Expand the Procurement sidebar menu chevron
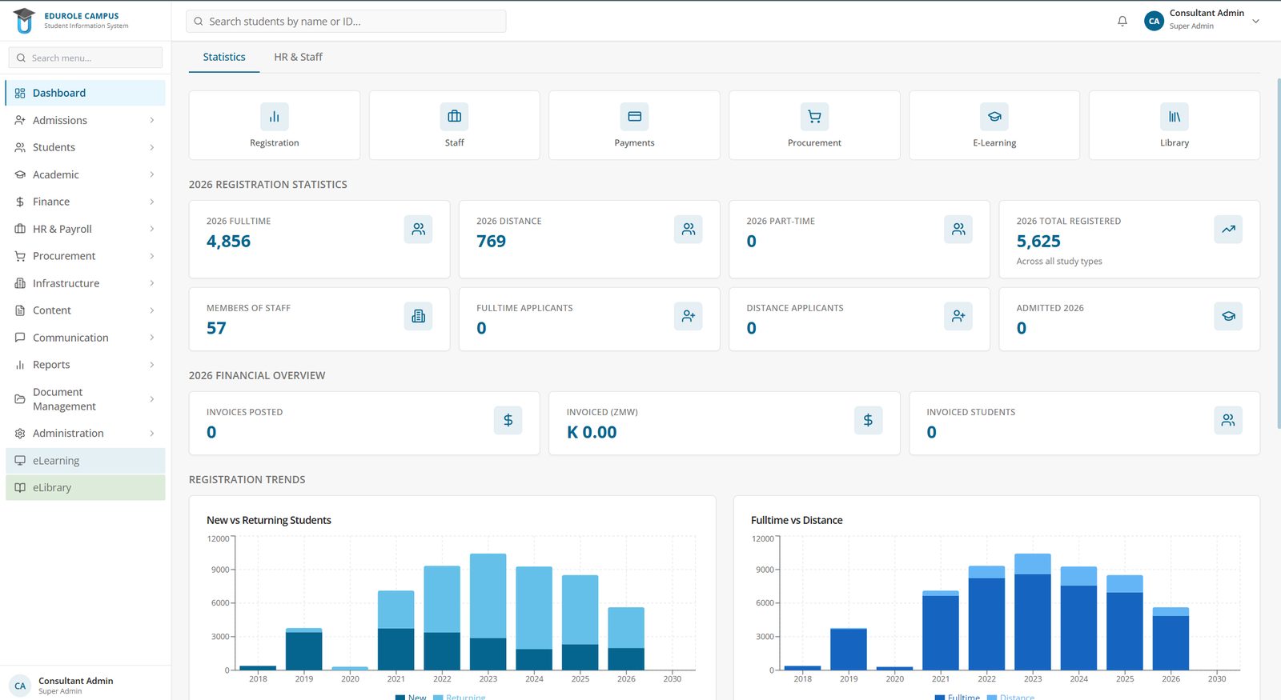Viewport: 1281px width, 700px height. (x=152, y=257)
